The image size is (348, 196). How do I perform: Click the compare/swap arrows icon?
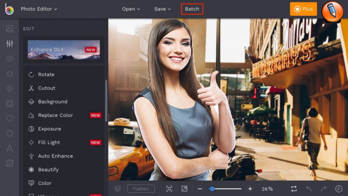[x=294, y=189]
